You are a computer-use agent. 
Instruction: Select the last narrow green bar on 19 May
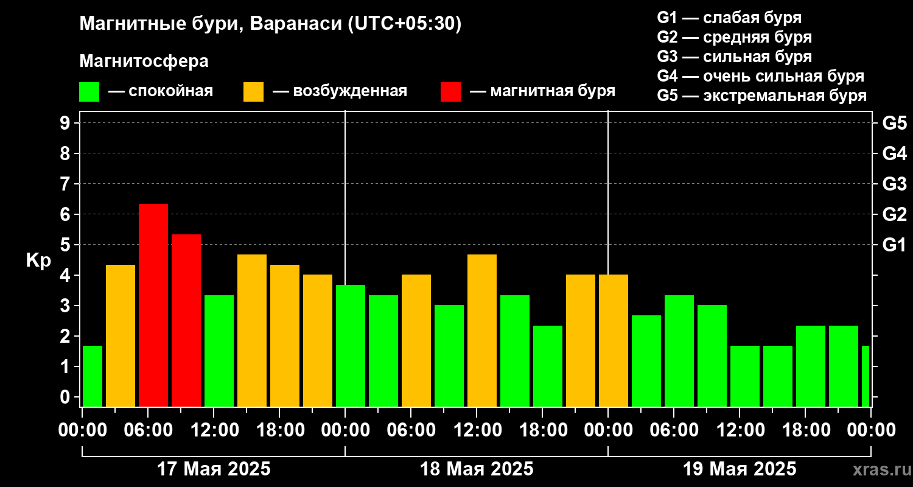click(x=866, y=376)
